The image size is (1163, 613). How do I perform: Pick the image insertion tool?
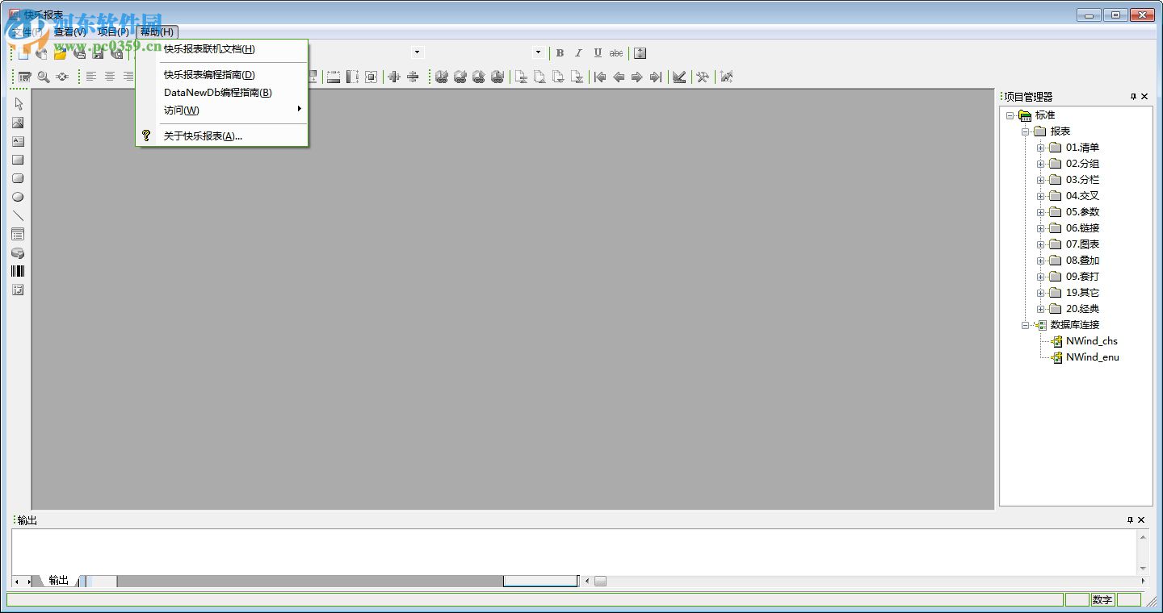coord(18,123)
